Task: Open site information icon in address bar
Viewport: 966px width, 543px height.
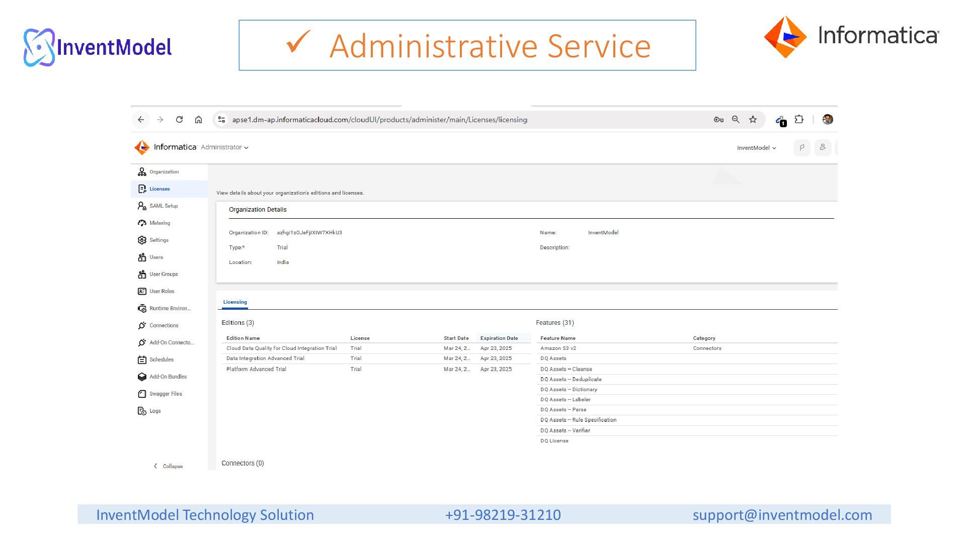Action: (x=221, y=120)
